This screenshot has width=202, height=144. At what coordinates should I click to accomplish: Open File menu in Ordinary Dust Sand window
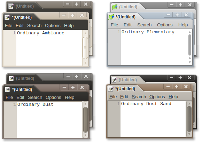click(113, 97)
